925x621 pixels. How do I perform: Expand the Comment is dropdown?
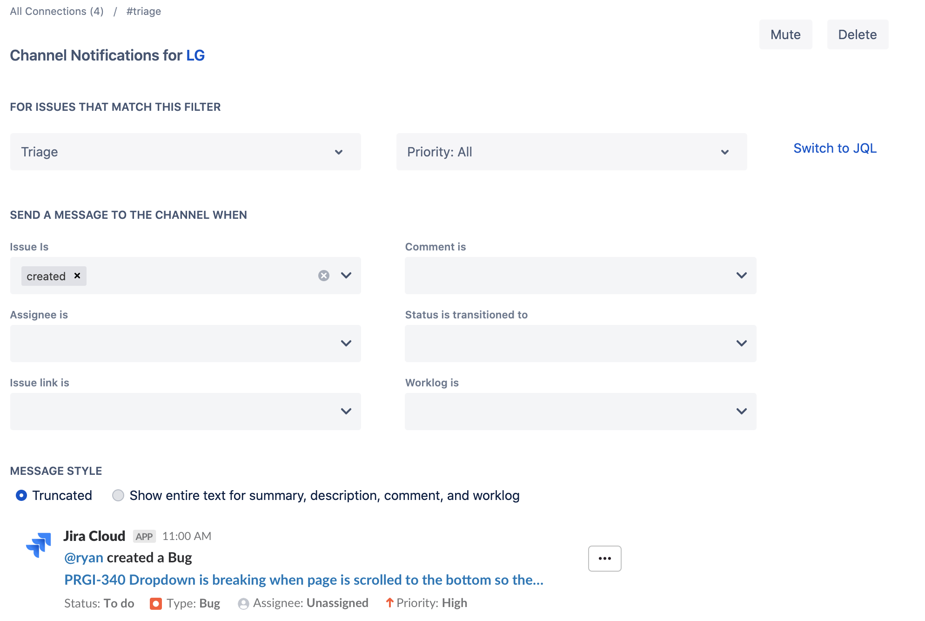pyautogui.click(x=580, y=276)
